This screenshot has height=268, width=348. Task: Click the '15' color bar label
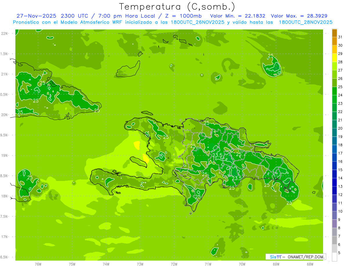coord(340,170)
